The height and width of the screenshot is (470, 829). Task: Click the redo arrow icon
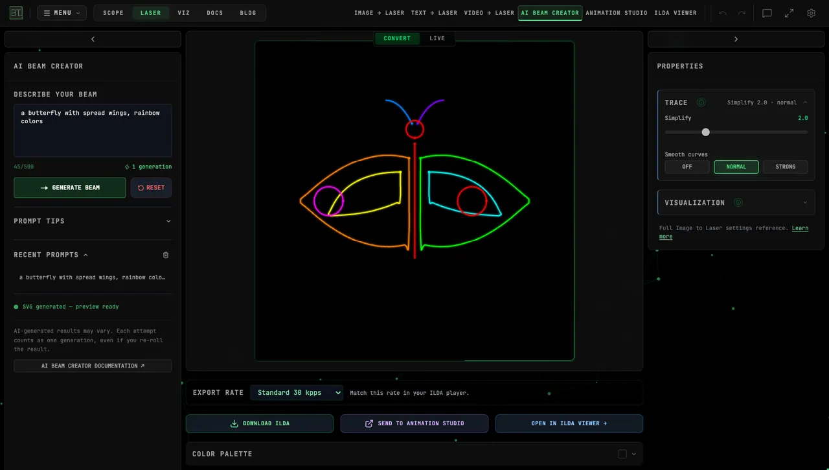click(x=742, y=13)
